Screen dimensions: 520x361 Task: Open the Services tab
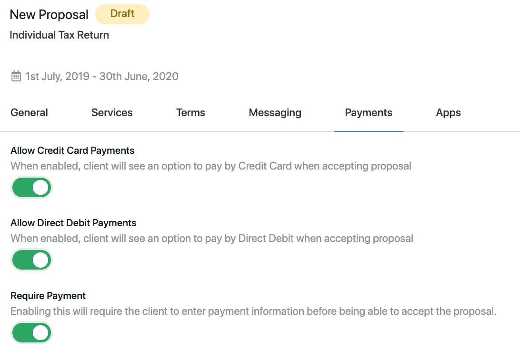(112, 113)
